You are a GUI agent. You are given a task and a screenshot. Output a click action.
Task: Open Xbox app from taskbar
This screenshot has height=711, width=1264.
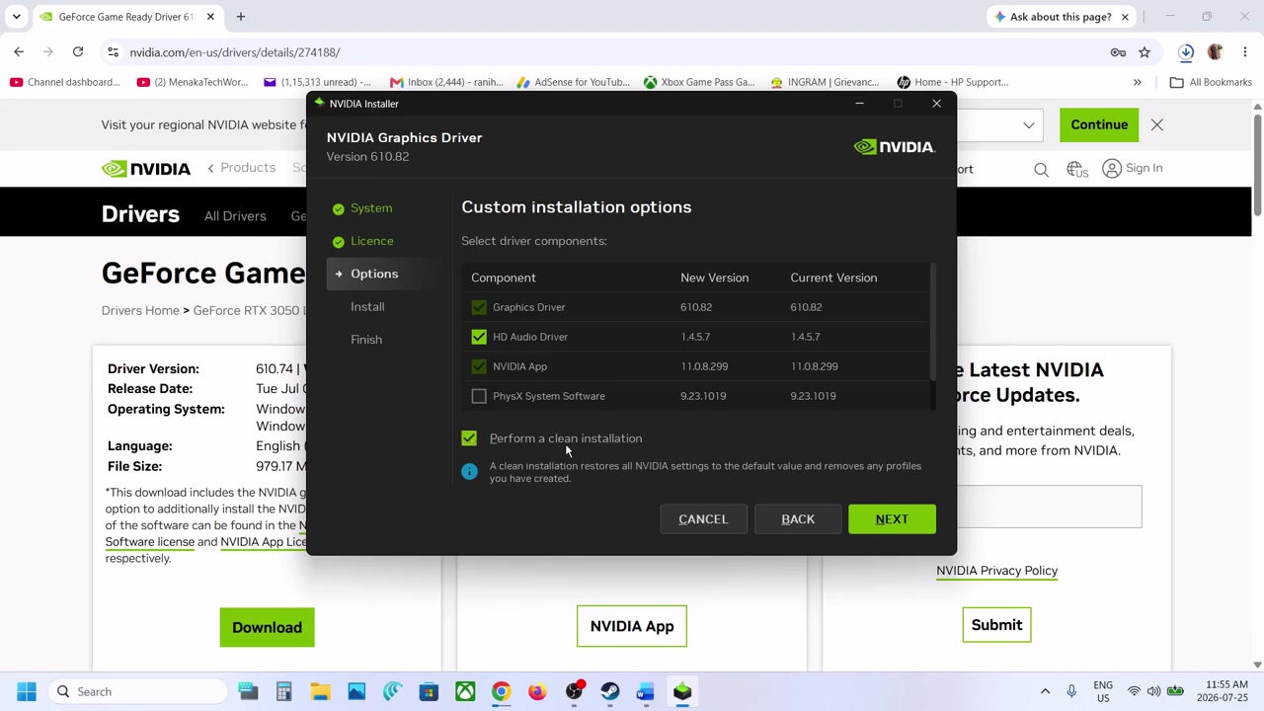[465, 692]
